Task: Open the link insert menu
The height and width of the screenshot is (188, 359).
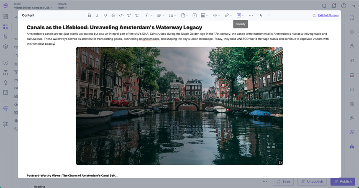Action: click(228, 15)
